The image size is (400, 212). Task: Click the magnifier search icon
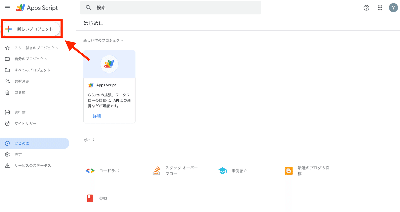point(88,8)
